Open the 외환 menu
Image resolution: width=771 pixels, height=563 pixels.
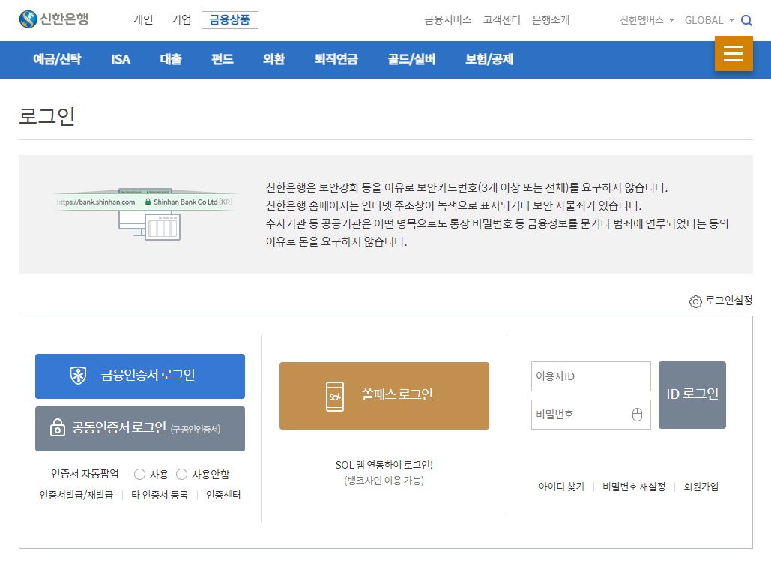click(274, 59)
